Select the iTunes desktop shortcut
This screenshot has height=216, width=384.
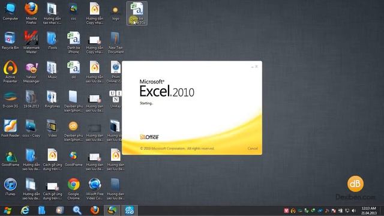10,187
